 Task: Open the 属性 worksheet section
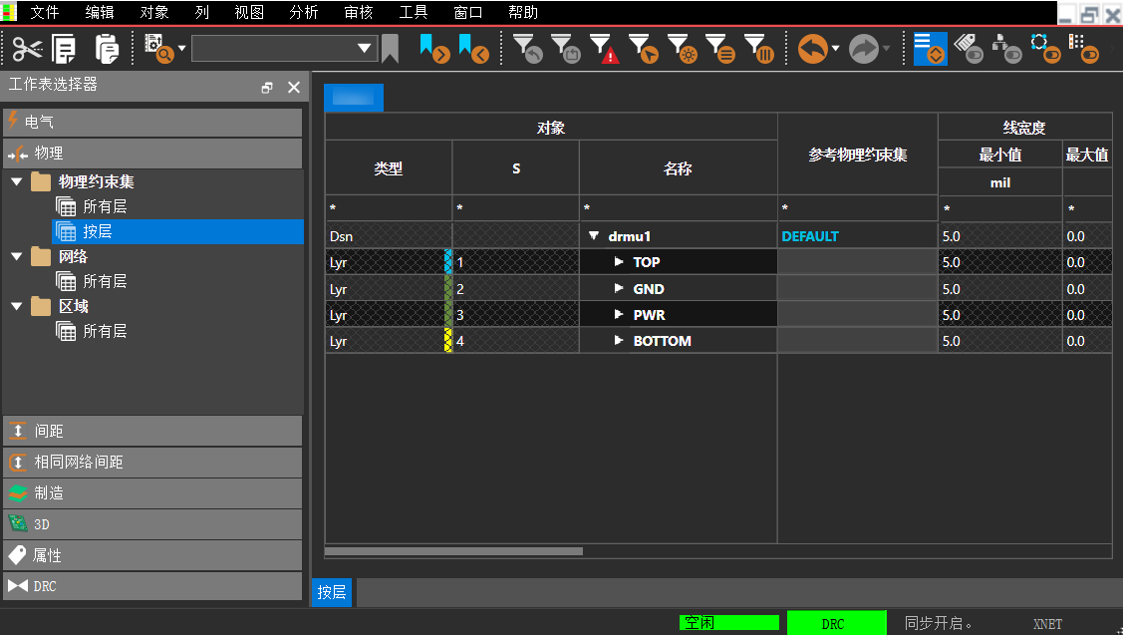[x=152, y=555]
